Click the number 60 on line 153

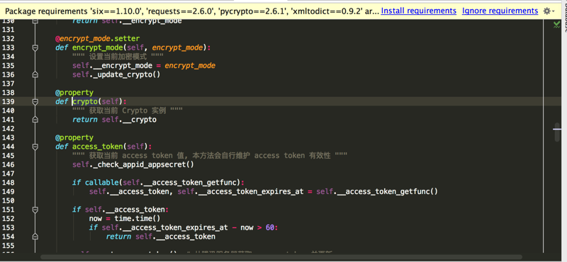(270, 228)
